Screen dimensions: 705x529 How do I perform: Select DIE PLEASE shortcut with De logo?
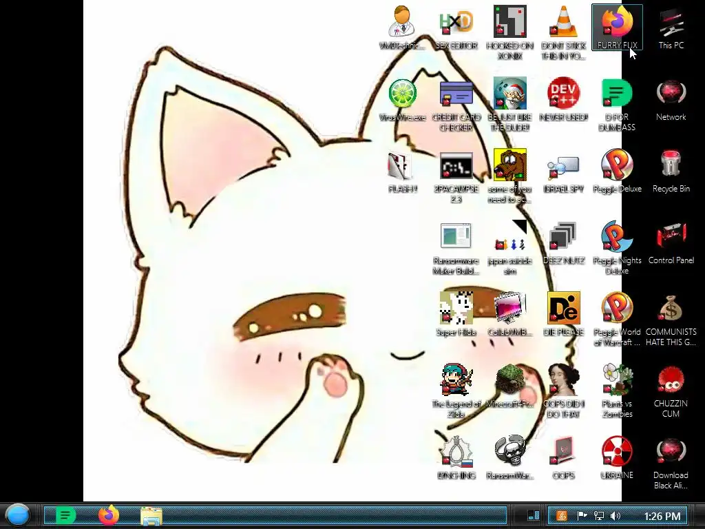pyautogui.click(x=563, y=314)
